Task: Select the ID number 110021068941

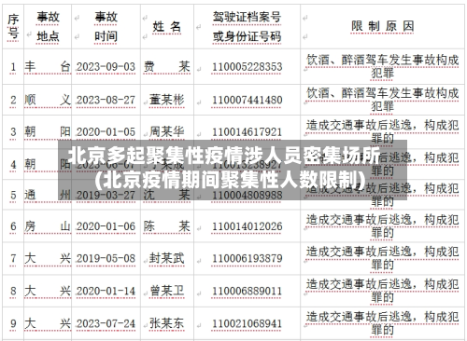Action: pos(248,324)
